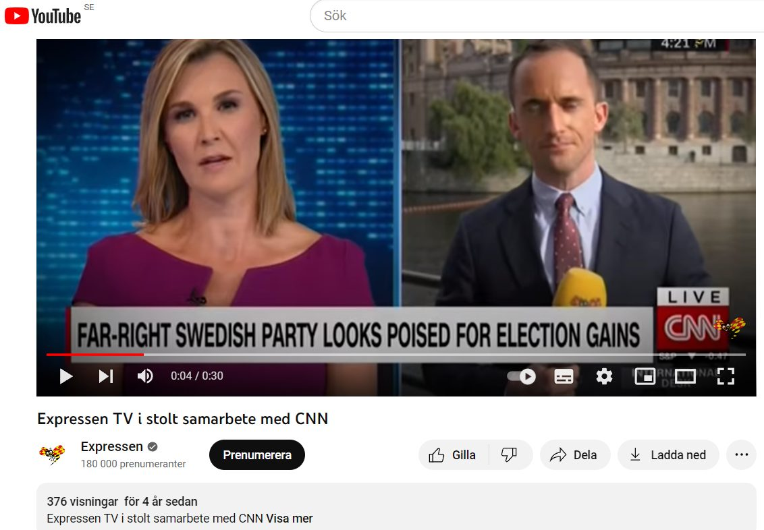Expand description with Visa mer
This screenshot has width=764, height=530.
tap(290, 519)
